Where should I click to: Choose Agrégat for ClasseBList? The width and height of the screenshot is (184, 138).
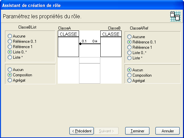coord(17,80)
